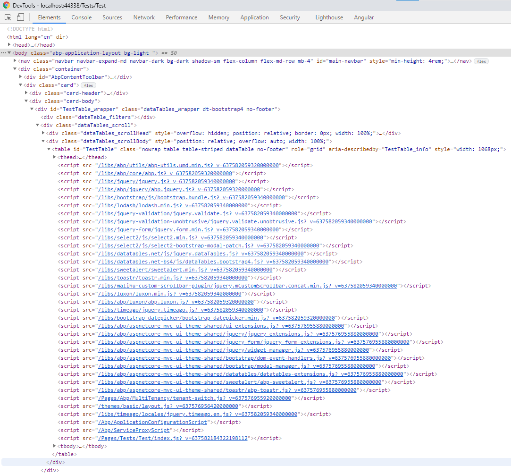
Task: Open the jquery.validate.js link
Action: (198, 213)
